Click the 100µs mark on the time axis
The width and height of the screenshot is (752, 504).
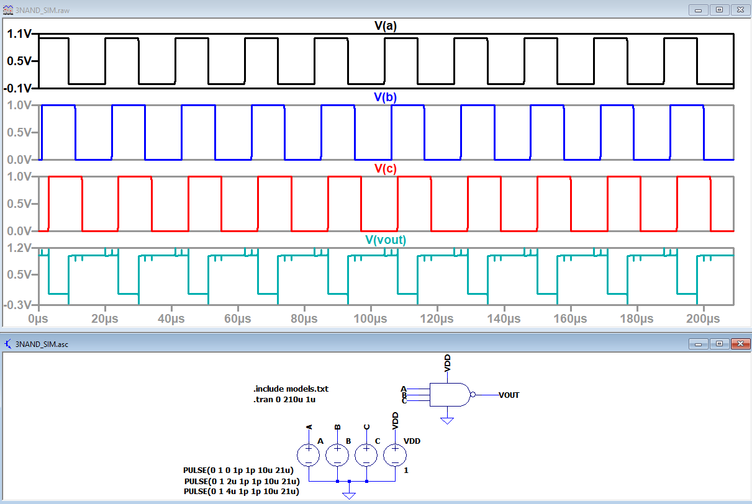pyautogui.click(x=370, y=319)
